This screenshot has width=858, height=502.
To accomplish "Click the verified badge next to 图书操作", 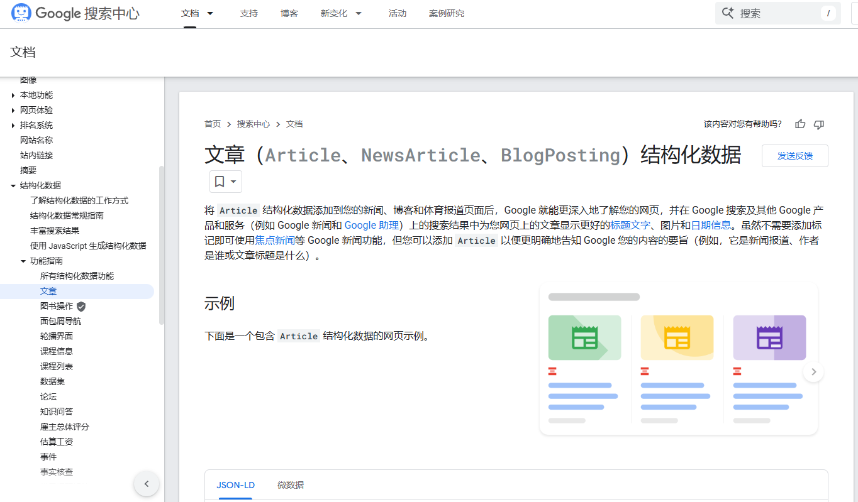I will [x=81, y=307].
